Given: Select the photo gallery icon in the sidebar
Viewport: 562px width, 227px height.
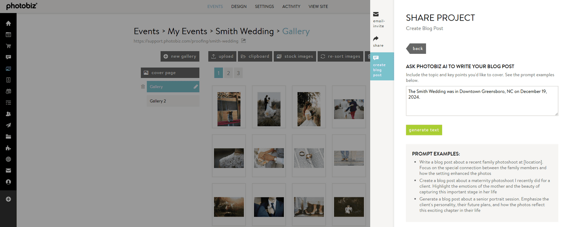Looking at the screenshot, I should 8,68.
